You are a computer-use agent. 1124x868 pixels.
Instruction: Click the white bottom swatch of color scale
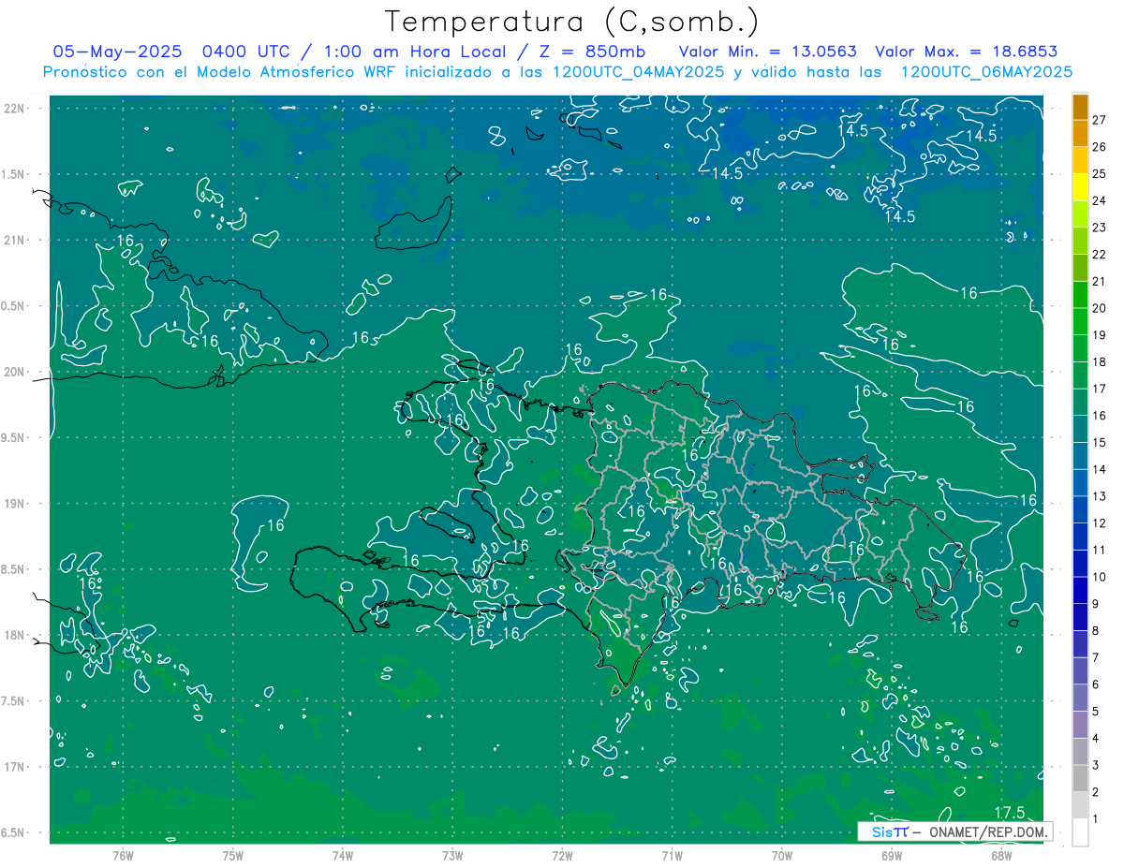(x=1080, y=832)
